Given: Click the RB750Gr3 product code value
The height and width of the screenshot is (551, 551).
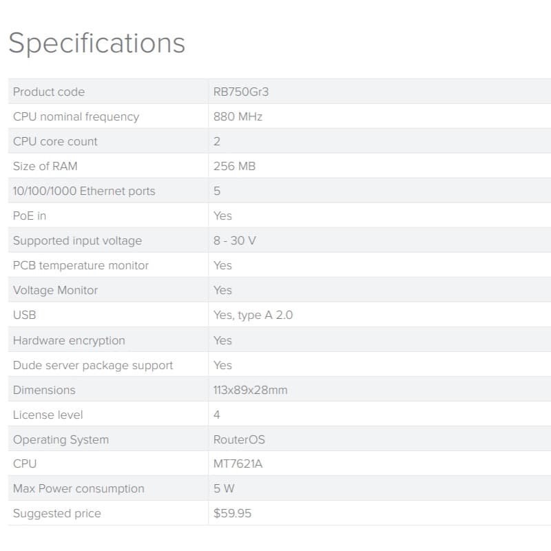Looking at the screenshot, I should tap(240, 92).
